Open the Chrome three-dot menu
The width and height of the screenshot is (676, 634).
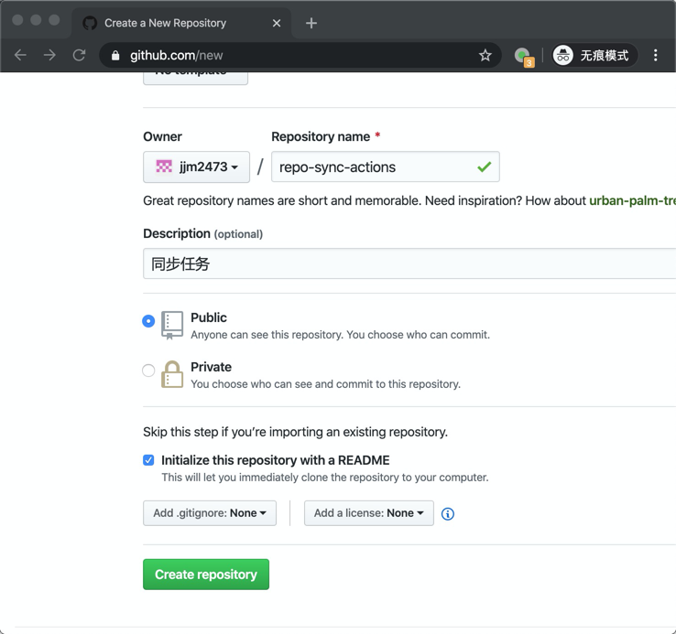click(x=655, y=55)
